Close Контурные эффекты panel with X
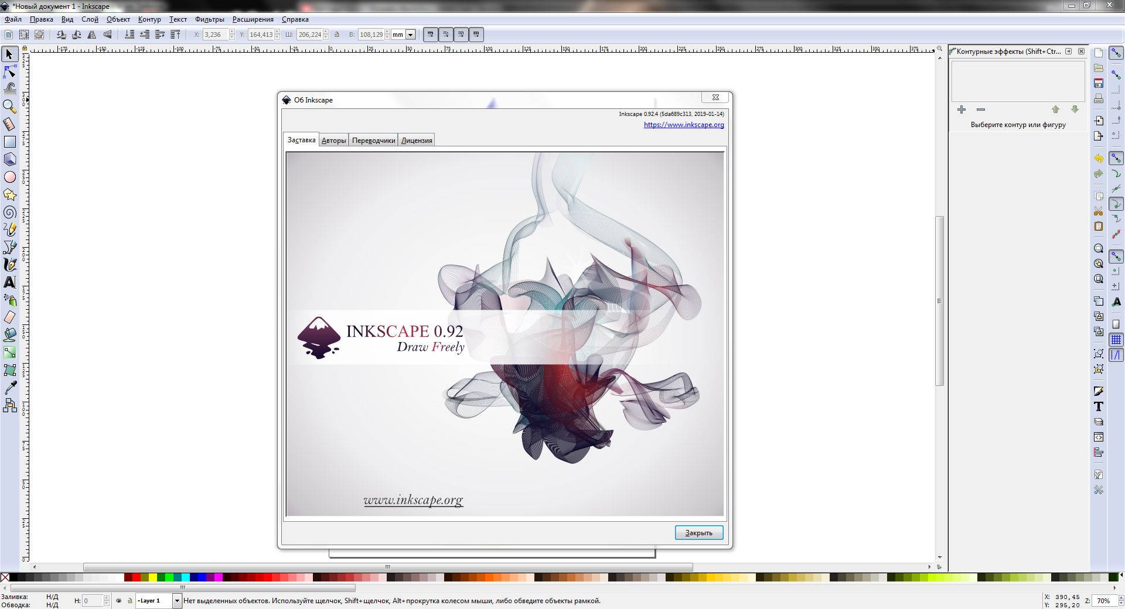This screenshot has width=1125, height=609. click(x=1081, y=52)
